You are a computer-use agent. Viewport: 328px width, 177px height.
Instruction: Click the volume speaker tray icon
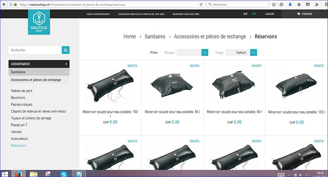[x=301, y=175]
